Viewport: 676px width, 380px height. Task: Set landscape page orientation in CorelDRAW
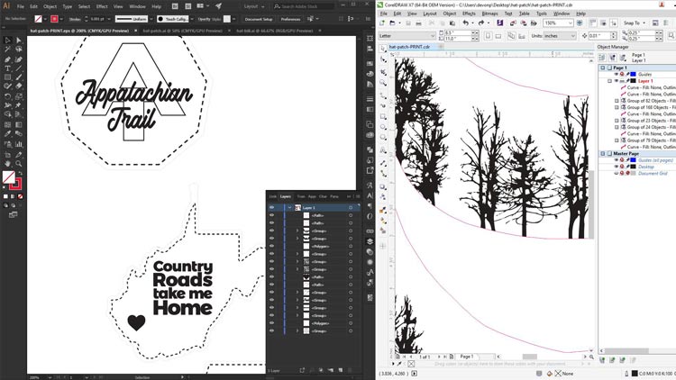coord(498,36)
